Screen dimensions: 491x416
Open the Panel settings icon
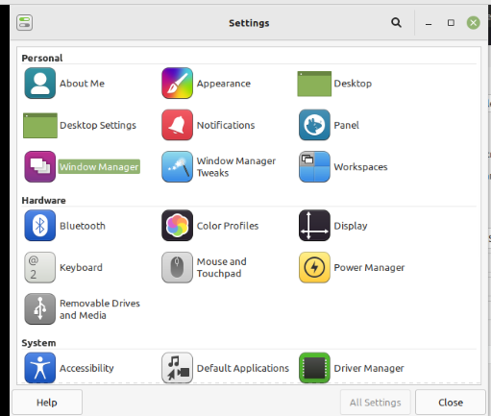click(x=314, y=125)
